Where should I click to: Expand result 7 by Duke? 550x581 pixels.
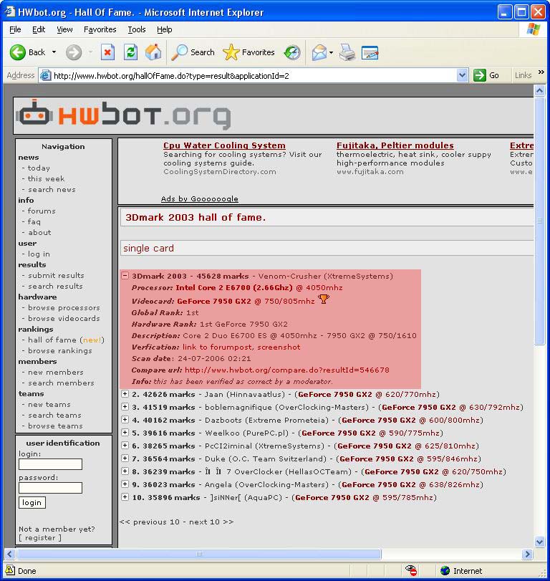[125, 458]
